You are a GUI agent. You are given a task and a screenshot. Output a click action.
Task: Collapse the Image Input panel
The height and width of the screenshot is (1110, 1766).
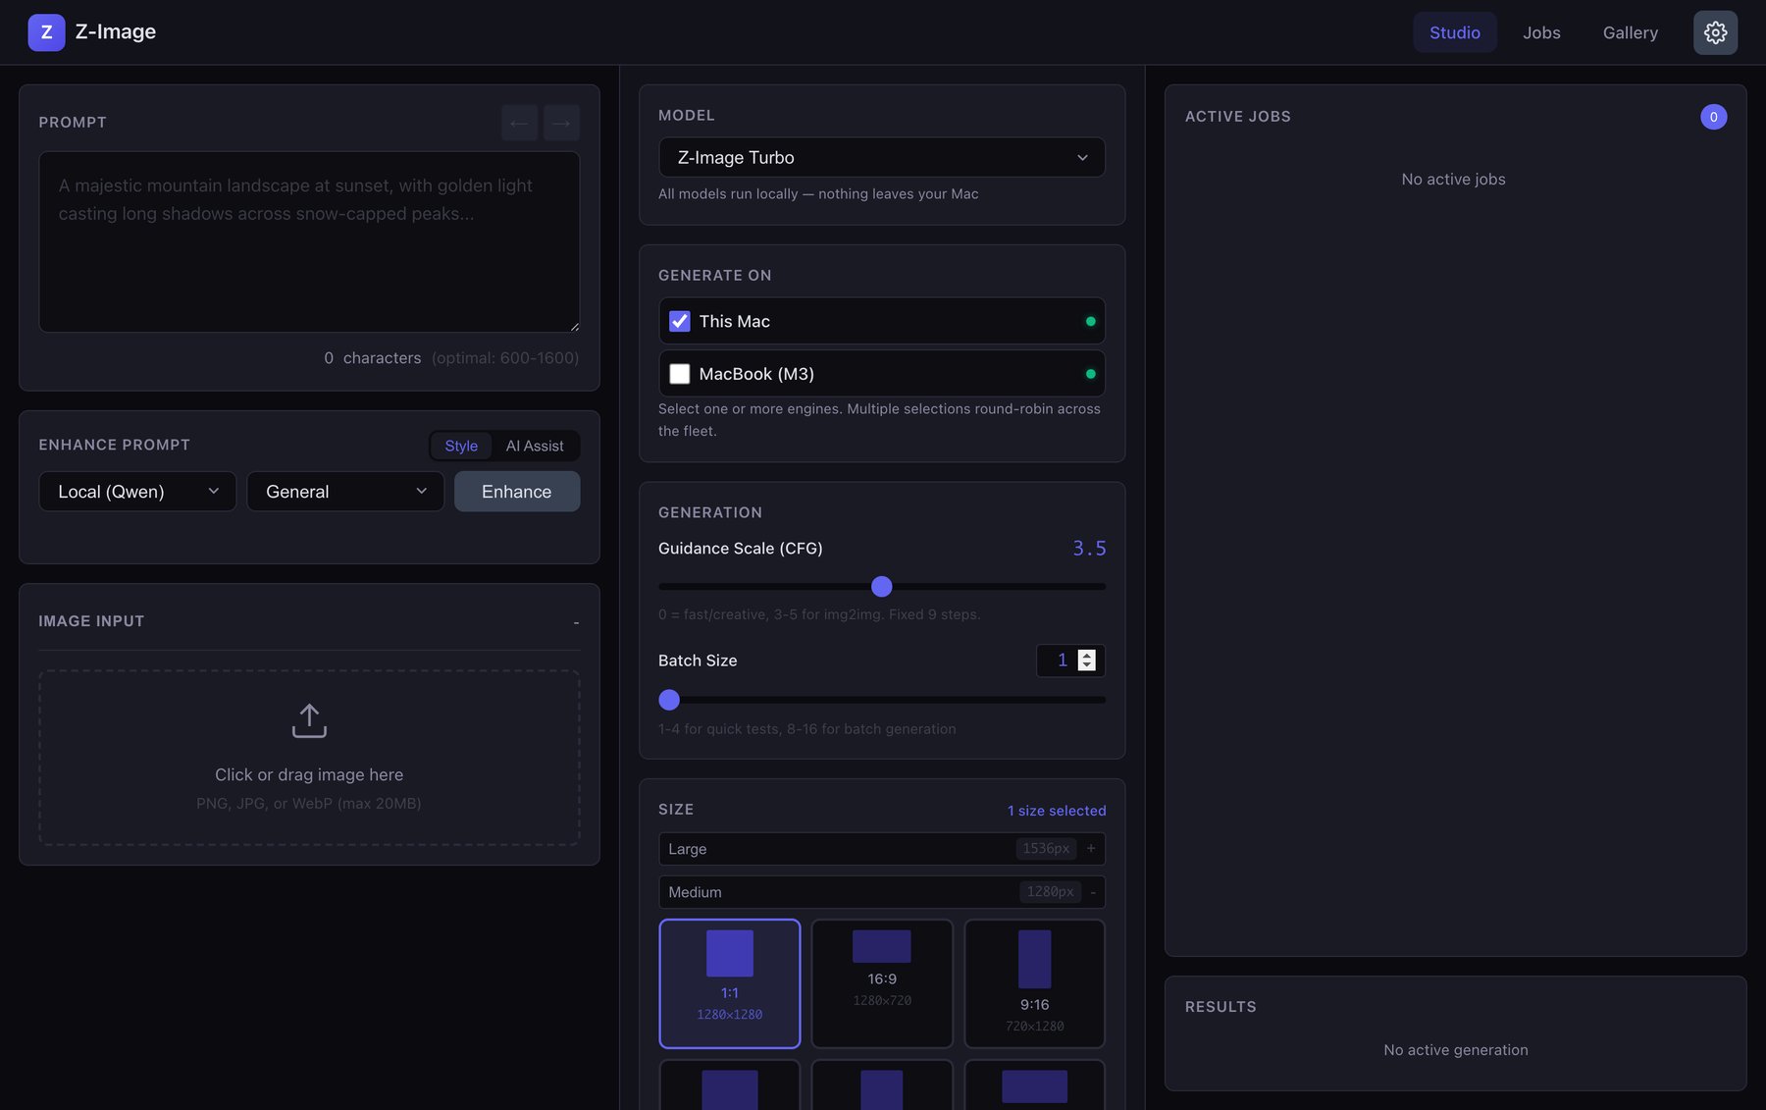(x=576, y=622)
